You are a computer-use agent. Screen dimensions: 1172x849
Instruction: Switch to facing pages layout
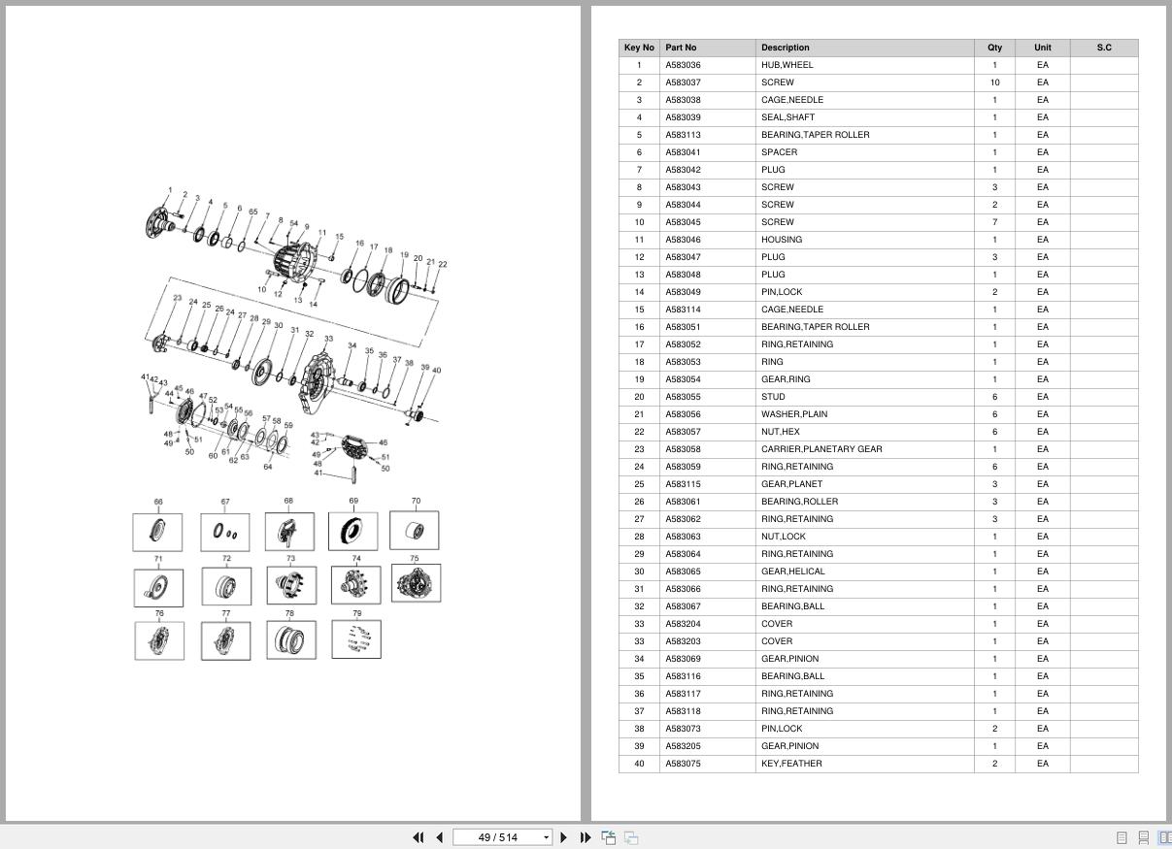tap(1164, 837)
